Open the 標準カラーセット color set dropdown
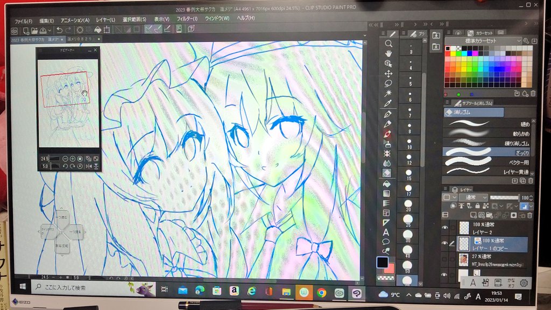This screenshot has height=310, width=551. click(x=483, y=41)
